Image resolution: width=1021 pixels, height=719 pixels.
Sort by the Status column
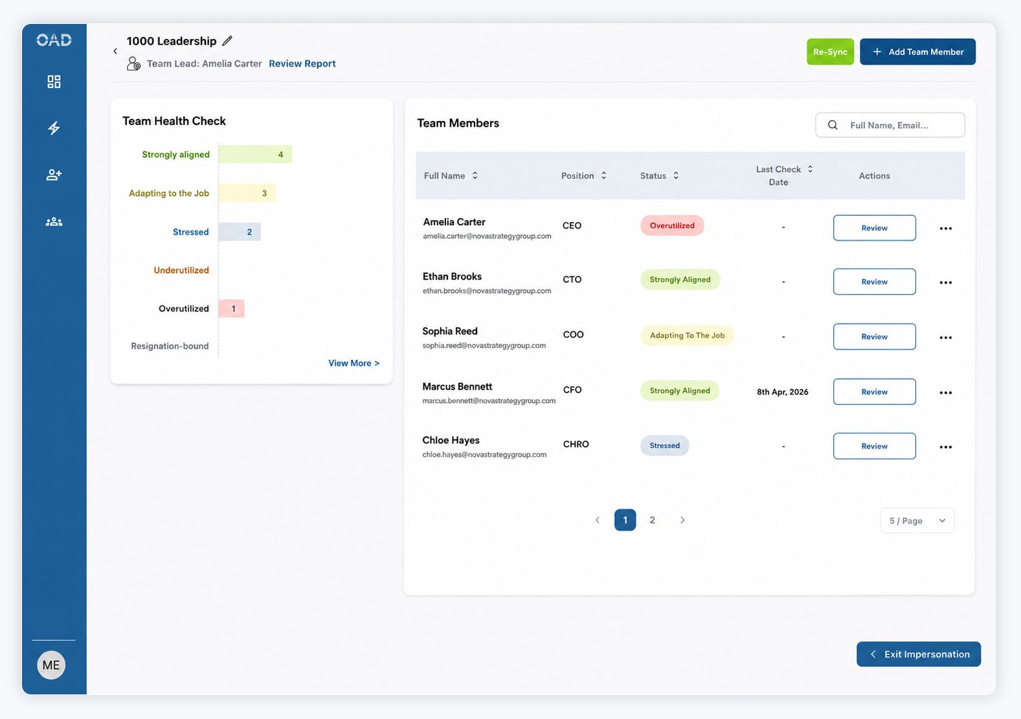click(676, 175)
